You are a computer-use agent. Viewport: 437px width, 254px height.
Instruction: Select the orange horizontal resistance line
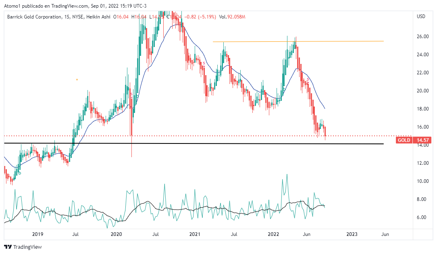pos(298,41)
